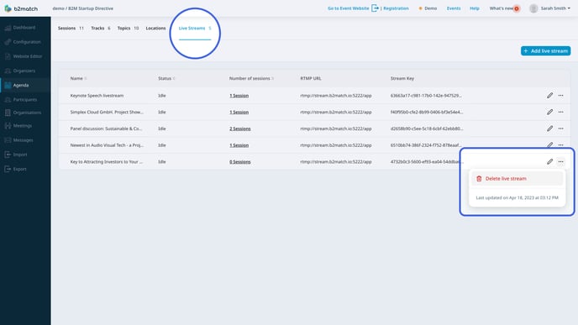The width and height of the screenshot is (578, 325).
Task: Click the b2match logo
Action: [21, 8]
